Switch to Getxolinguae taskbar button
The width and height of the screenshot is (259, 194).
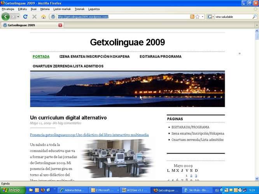click(x=166, y=190)
